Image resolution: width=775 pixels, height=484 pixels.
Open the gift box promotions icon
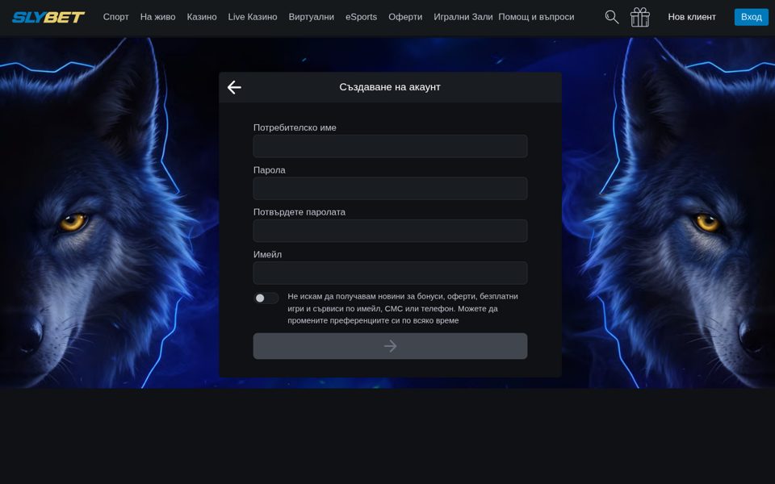(x=639, y=17)
